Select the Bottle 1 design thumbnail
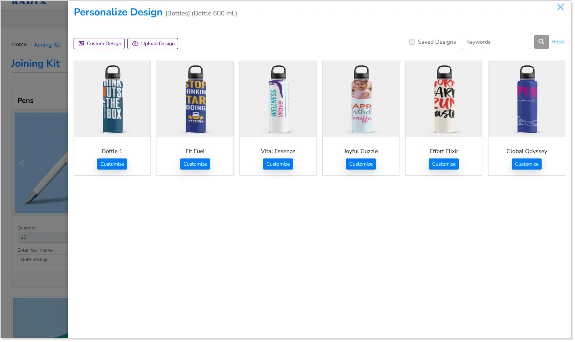Viewport: 575px width, 342px height. tap(112, 99)
